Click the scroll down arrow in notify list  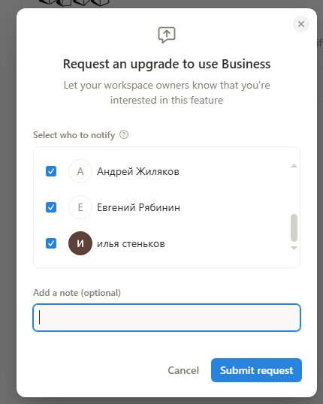click(294, 248)
